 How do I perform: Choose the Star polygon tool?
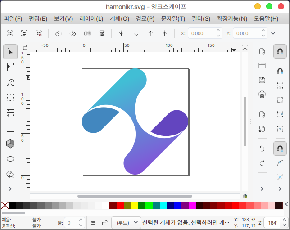click(x=10, y=174)
